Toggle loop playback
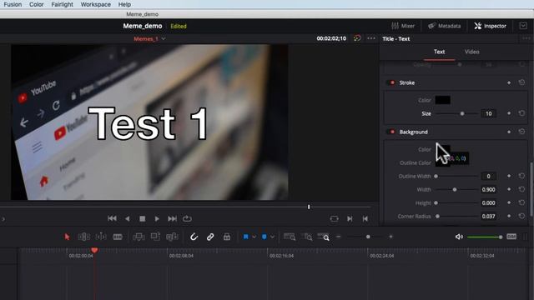This screenshot has width=534, height=300. (187, 218)
